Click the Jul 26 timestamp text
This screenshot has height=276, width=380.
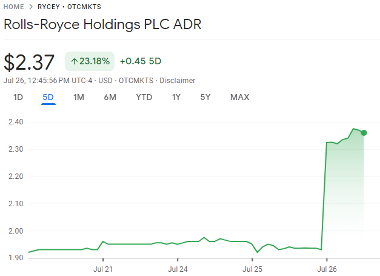click(48, 81)
